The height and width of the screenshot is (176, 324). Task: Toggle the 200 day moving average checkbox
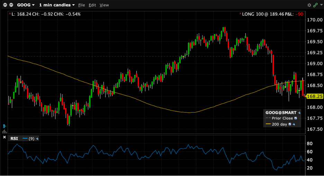click(x=290, y=124)
